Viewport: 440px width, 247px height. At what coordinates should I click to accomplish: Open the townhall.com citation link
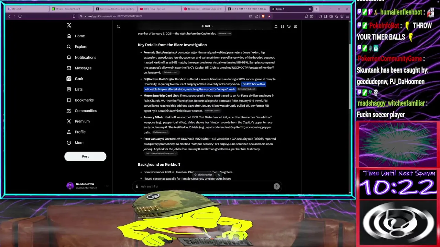coord(212,111)
